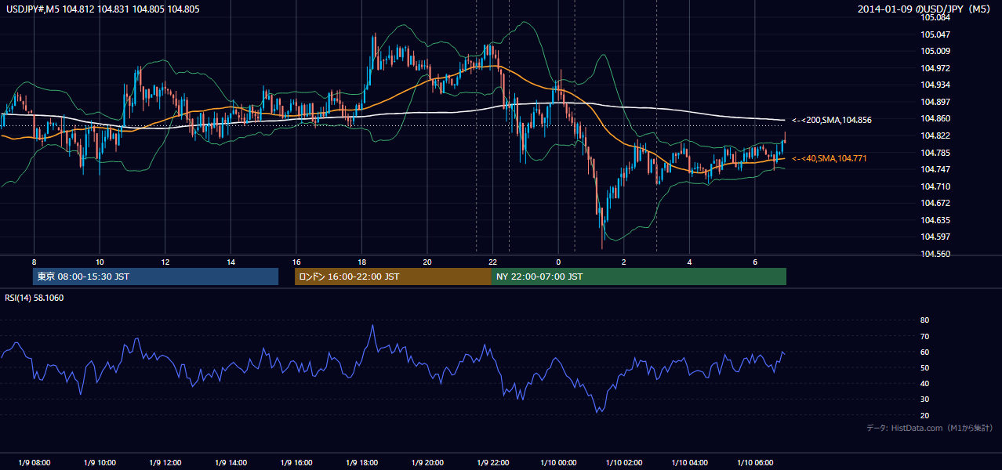
Task: Select the NY 22:00-07:00 JST session bar
Action: tap(639, 277)
